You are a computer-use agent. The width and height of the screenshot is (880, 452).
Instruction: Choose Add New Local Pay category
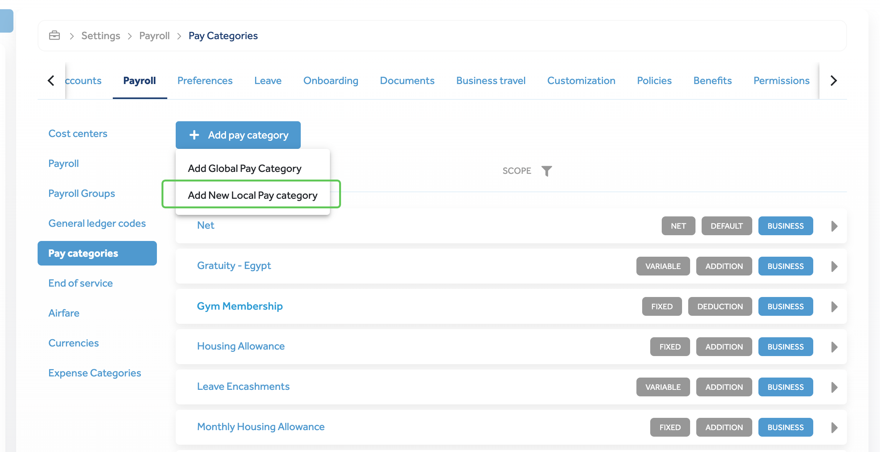(252, 195)
